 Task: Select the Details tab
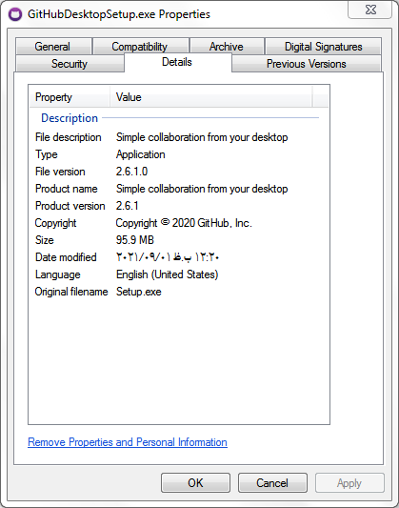point(177,62)
